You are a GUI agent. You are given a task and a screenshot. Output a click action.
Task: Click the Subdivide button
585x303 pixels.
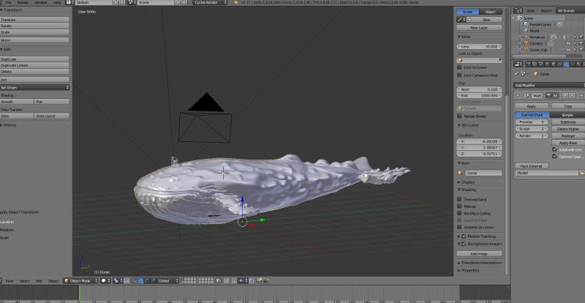tap(568, 121)
